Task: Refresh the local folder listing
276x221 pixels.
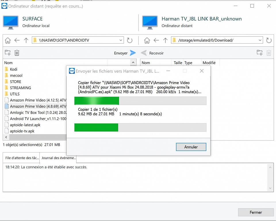Action: tap(130, 40)
